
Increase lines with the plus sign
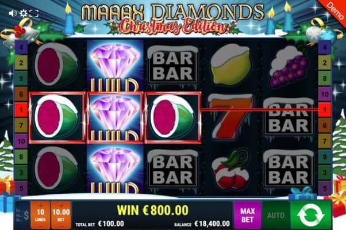(40, 204)
